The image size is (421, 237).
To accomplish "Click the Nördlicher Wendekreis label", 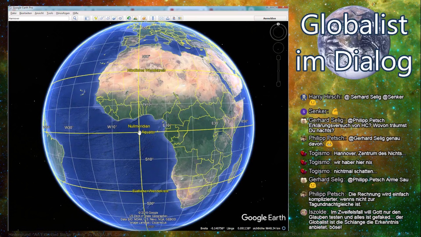I will pos(146,70).
